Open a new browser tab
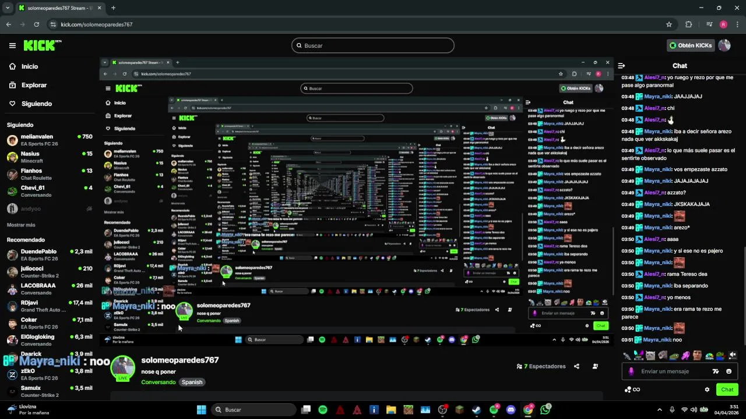This screenshot has height=419, width=746. [x=113, y=8]
